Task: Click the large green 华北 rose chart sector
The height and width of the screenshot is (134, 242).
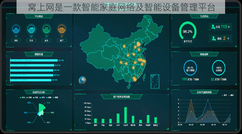Action: (42, 107)
